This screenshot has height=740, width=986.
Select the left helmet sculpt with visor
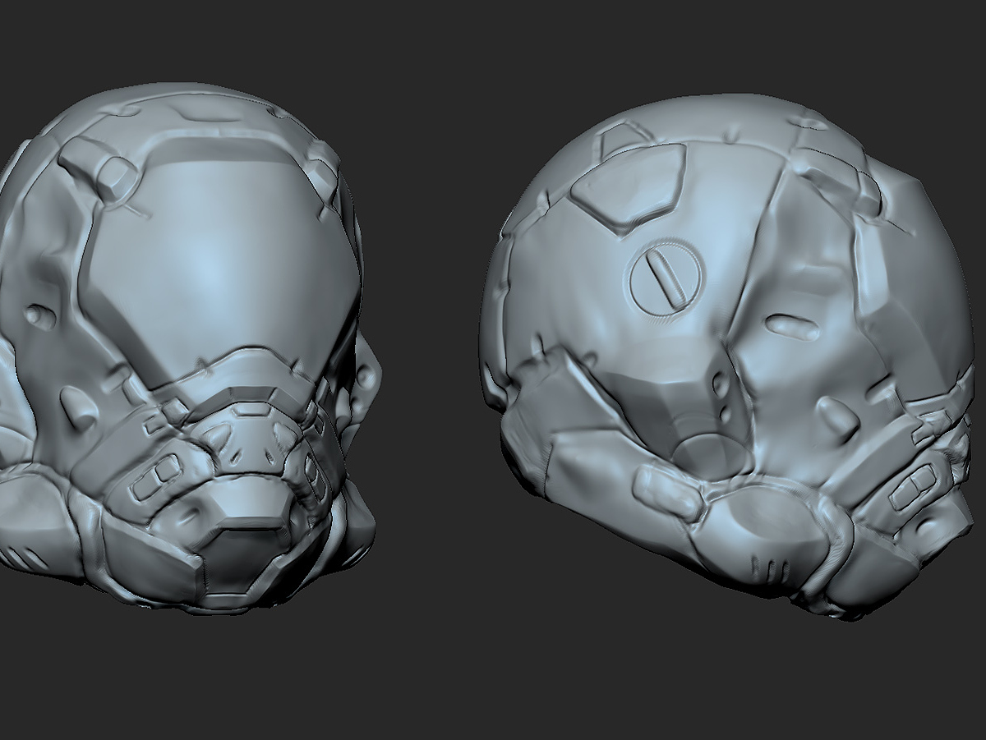(189, 349)
